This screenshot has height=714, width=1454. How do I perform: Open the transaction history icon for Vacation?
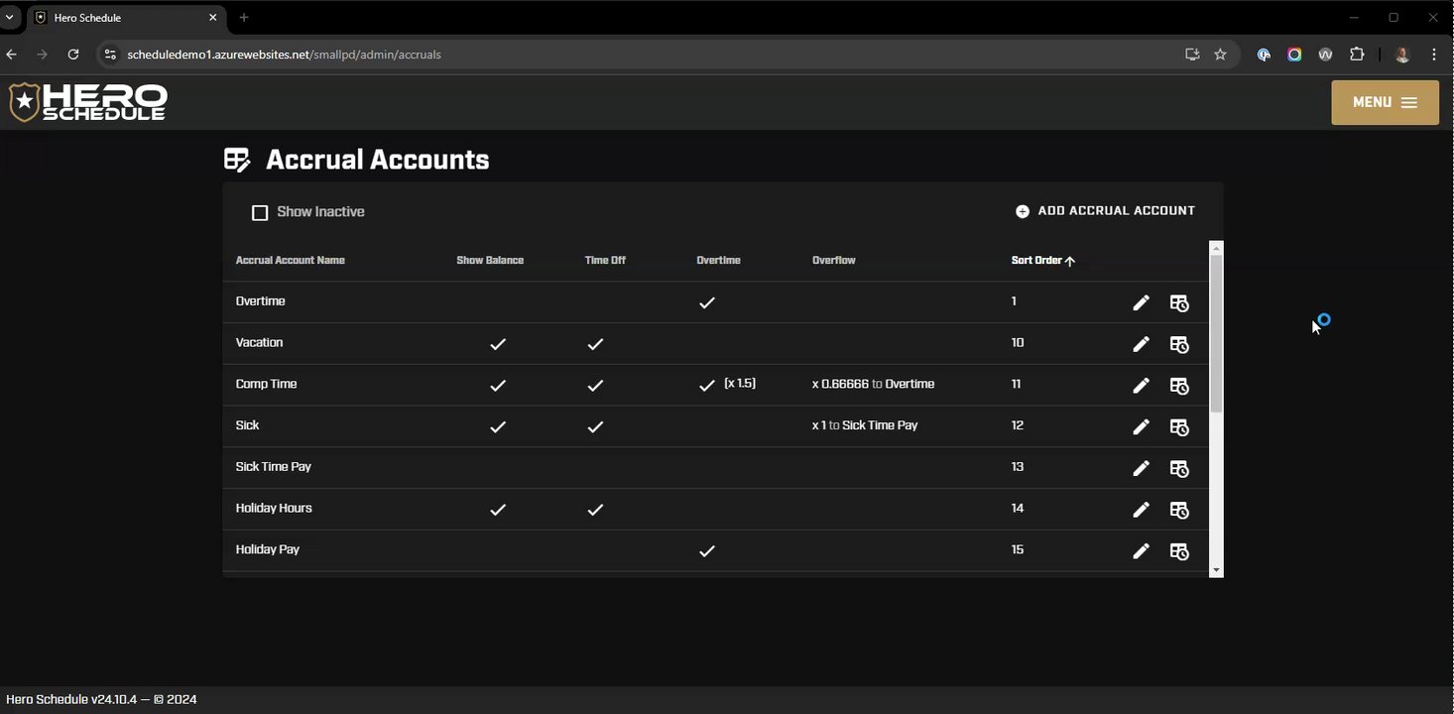[x=1179, y=344]
